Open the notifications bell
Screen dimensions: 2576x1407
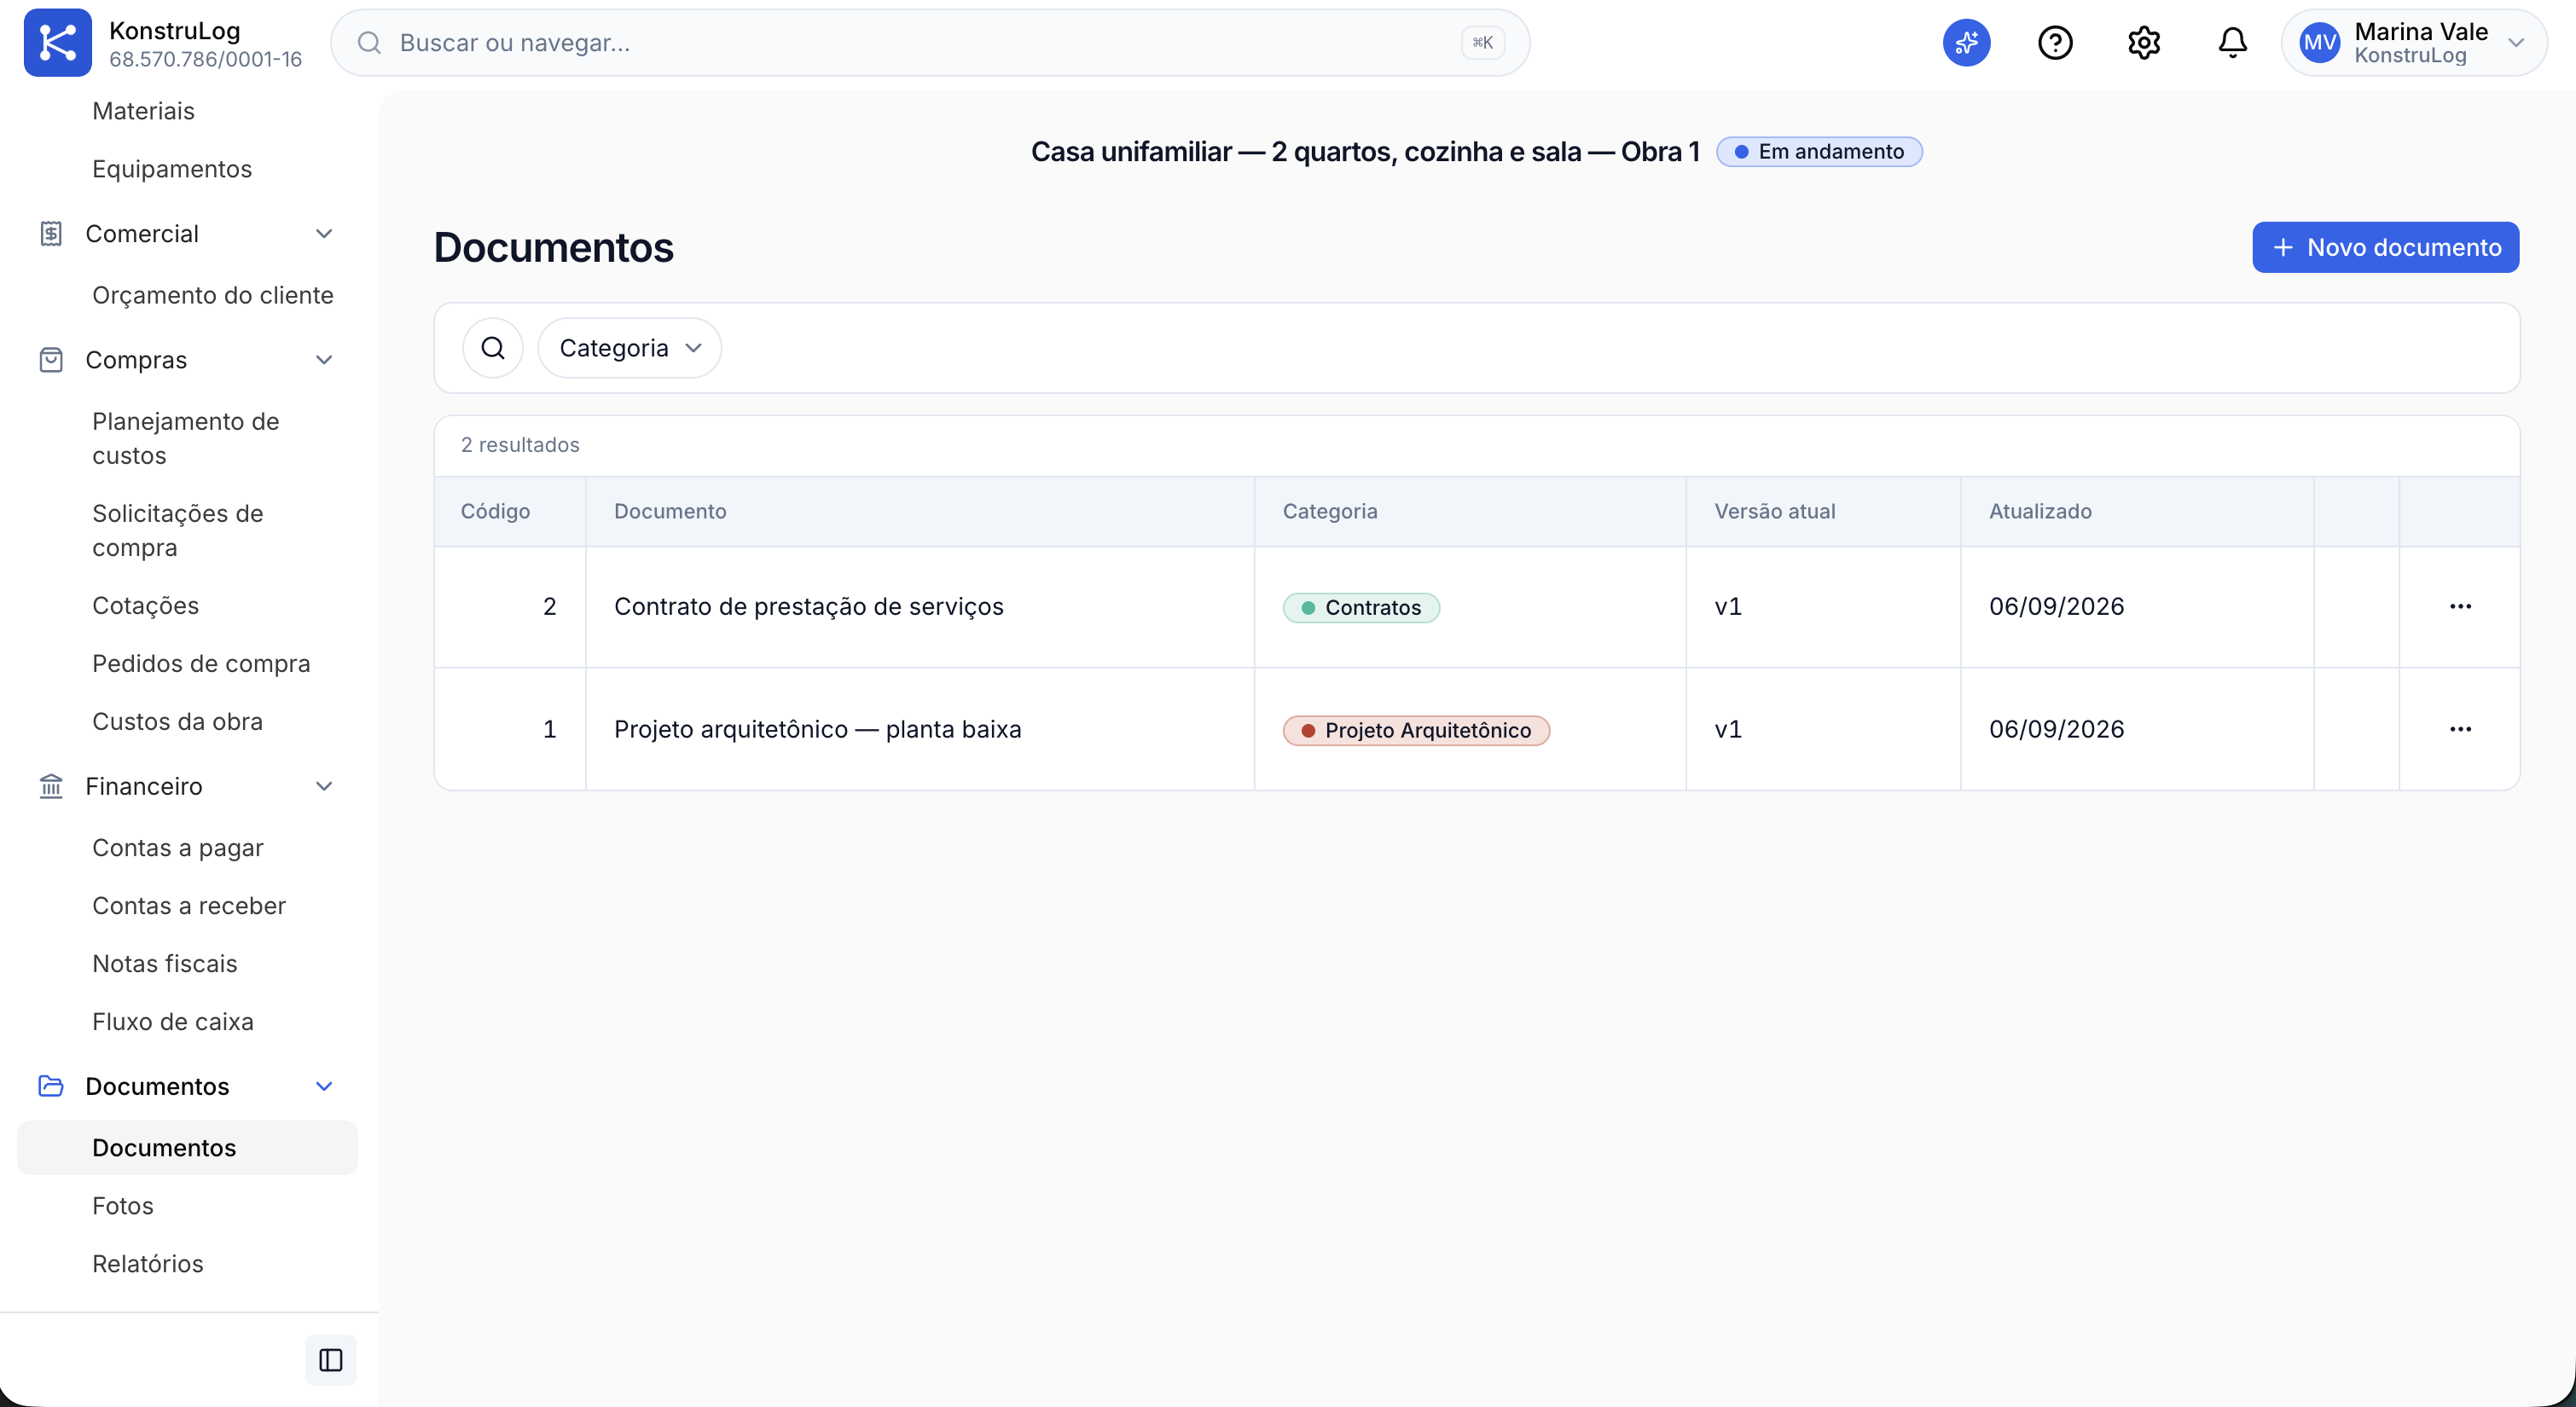tap(2232, 43)
